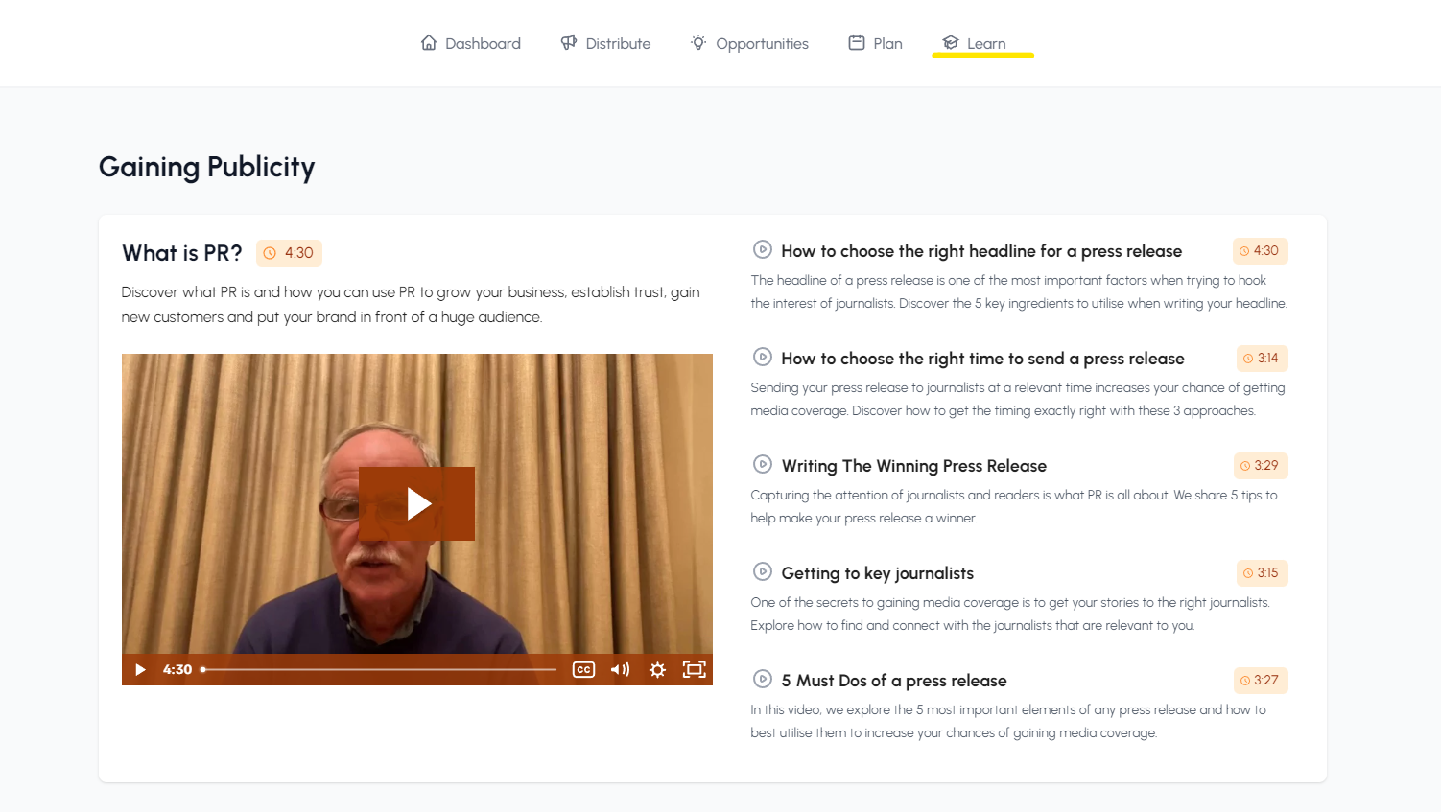The width and height of the screenshot is (1441, 812).
Task: Click the Learn graduation cap icon
Action: click(x=951, y=42)
